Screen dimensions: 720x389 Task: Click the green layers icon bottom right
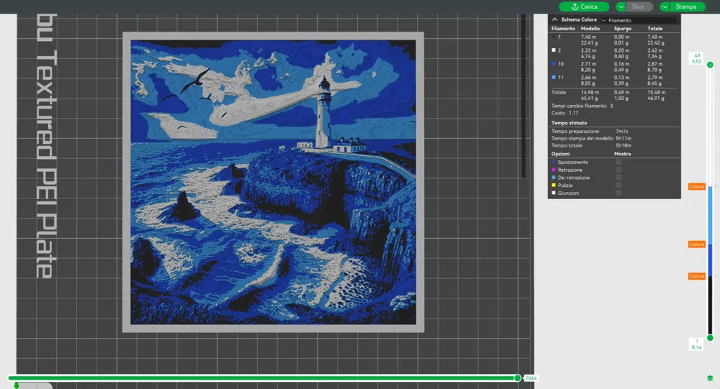[710, 378]
